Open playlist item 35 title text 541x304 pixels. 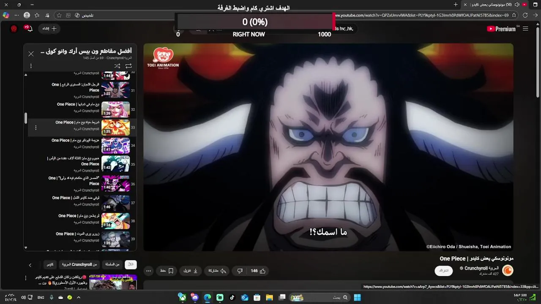click(73, 161)
